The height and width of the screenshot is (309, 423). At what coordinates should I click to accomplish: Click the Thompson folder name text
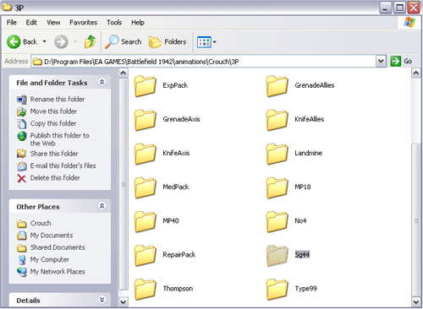coord(178,289)
